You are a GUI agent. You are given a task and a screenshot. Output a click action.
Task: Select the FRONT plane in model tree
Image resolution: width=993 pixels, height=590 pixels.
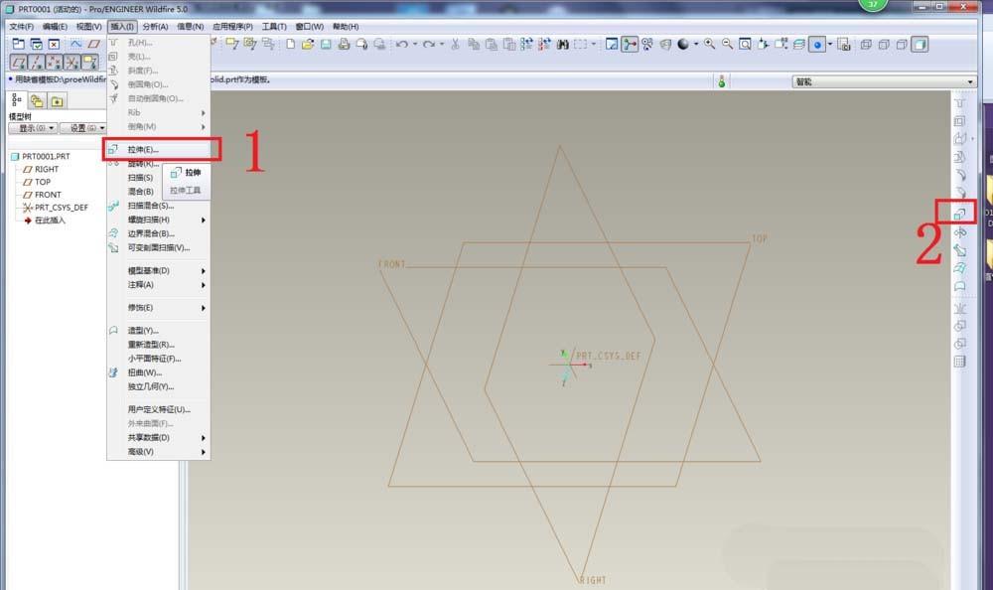(x=48, y=195)
